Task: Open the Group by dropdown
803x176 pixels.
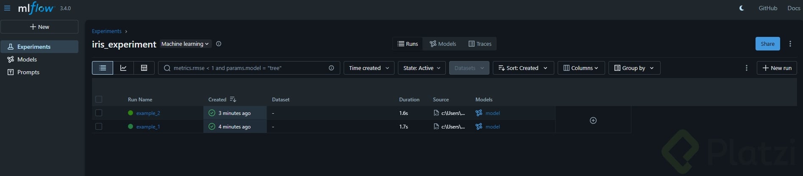Action: pos(634,68)
